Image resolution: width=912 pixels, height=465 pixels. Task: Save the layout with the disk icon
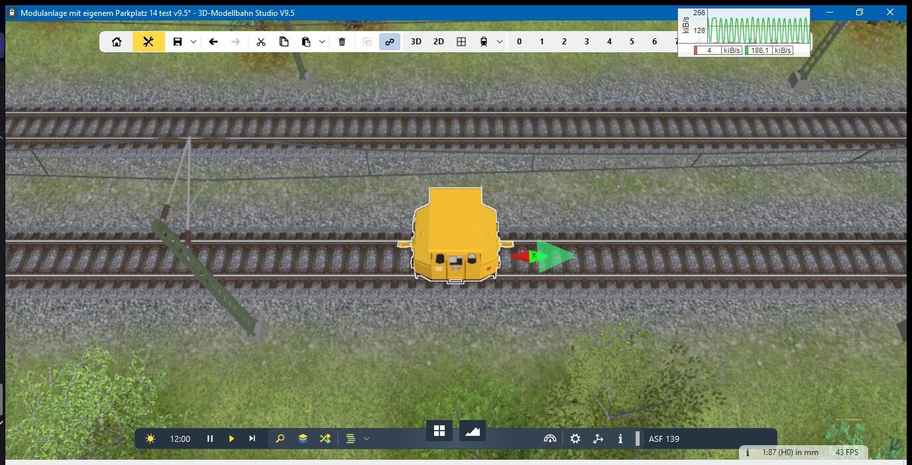pos(178,42)
